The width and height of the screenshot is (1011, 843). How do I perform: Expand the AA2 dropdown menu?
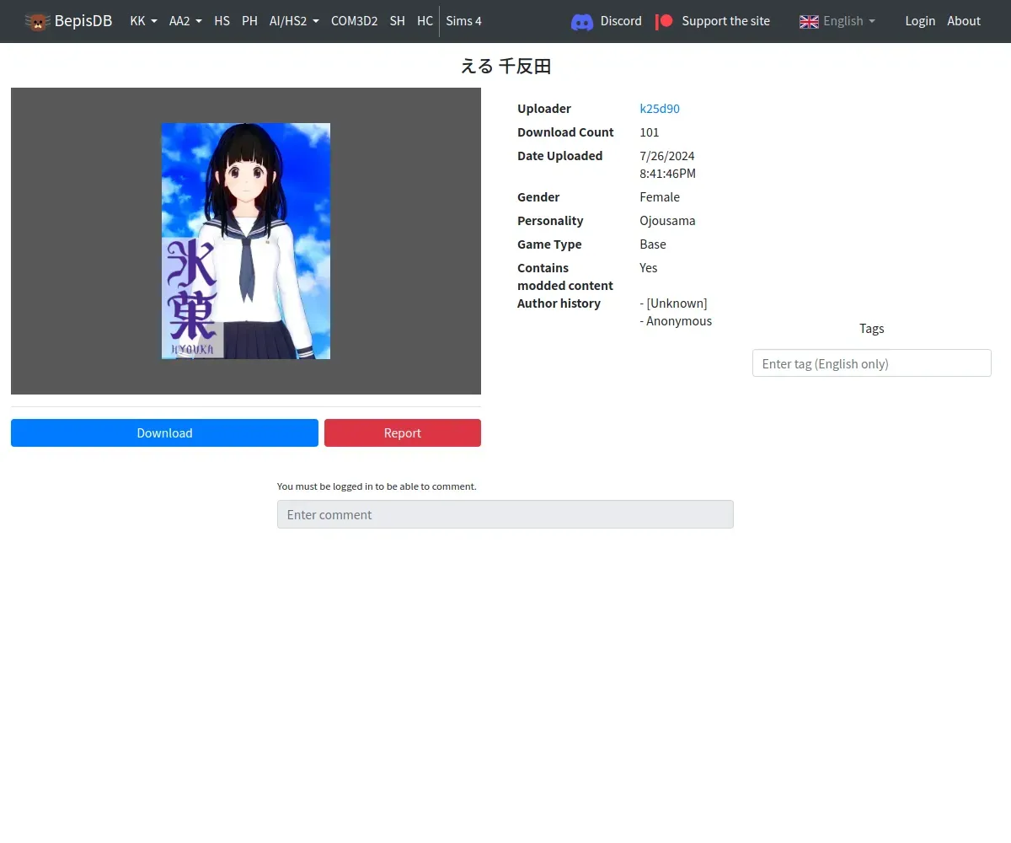pyautogui.click(x=185, y=21)
